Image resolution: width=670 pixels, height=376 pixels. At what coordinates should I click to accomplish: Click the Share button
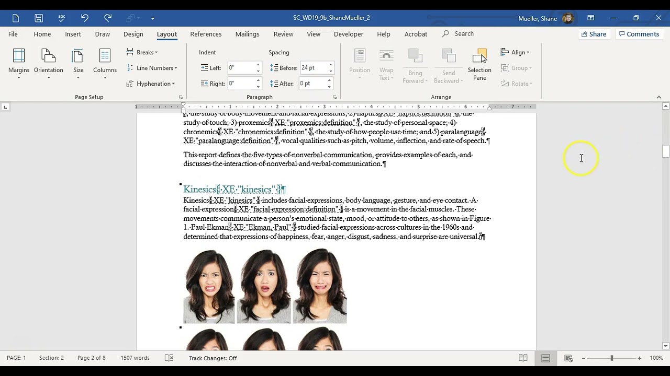594,34
